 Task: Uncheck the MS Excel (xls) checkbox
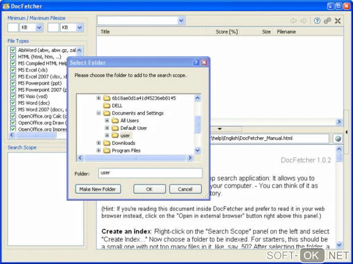pos(13,70)
